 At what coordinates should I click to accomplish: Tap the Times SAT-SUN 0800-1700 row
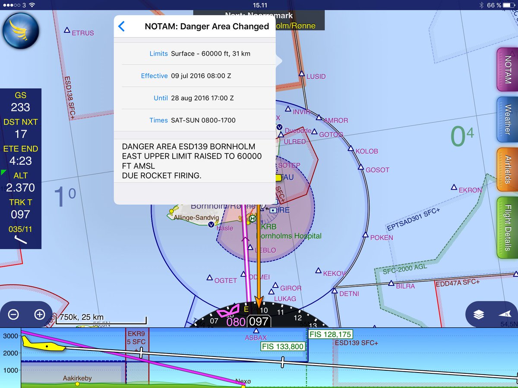coord(194,120)
